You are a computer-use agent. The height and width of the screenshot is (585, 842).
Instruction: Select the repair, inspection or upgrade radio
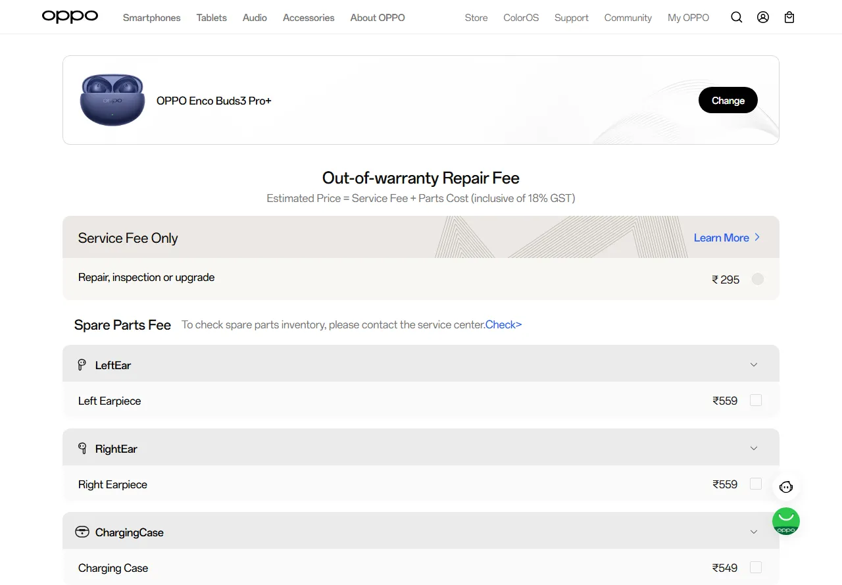[x=758, y=279]
